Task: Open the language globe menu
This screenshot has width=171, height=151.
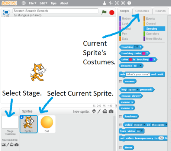Action: coord(23,3)
